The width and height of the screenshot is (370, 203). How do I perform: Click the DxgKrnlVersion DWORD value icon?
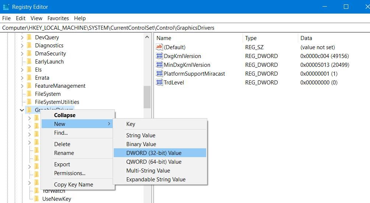click(159, 56)
